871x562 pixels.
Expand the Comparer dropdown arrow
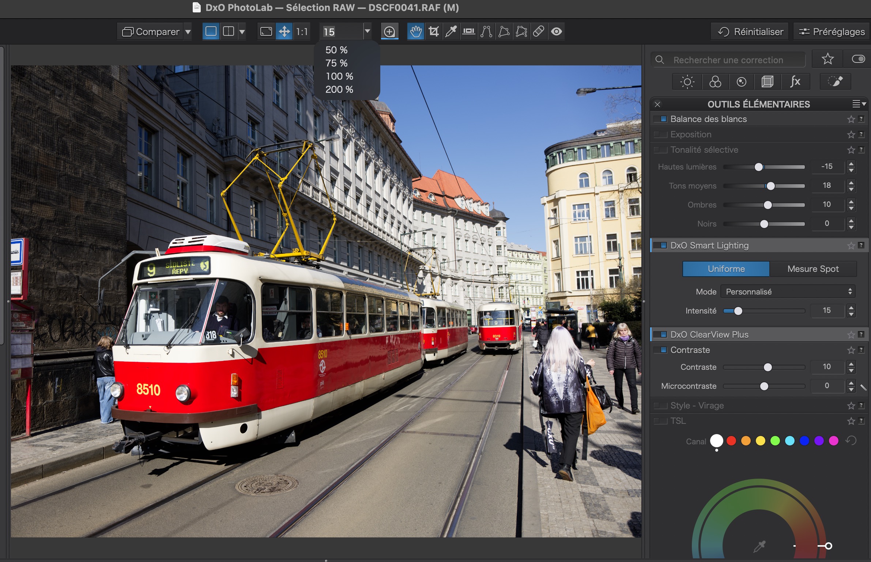188,32
